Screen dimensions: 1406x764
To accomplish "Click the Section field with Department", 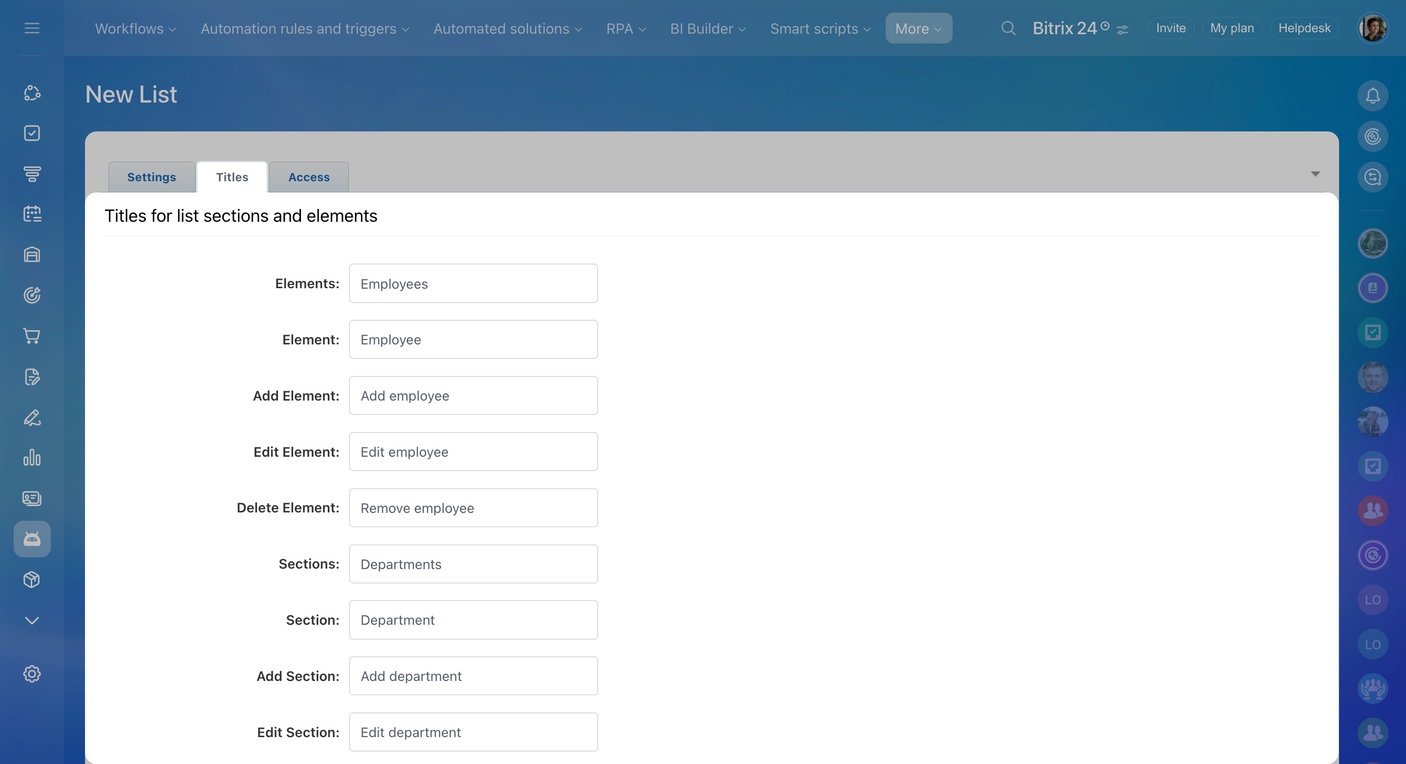I will pos(473,620).
